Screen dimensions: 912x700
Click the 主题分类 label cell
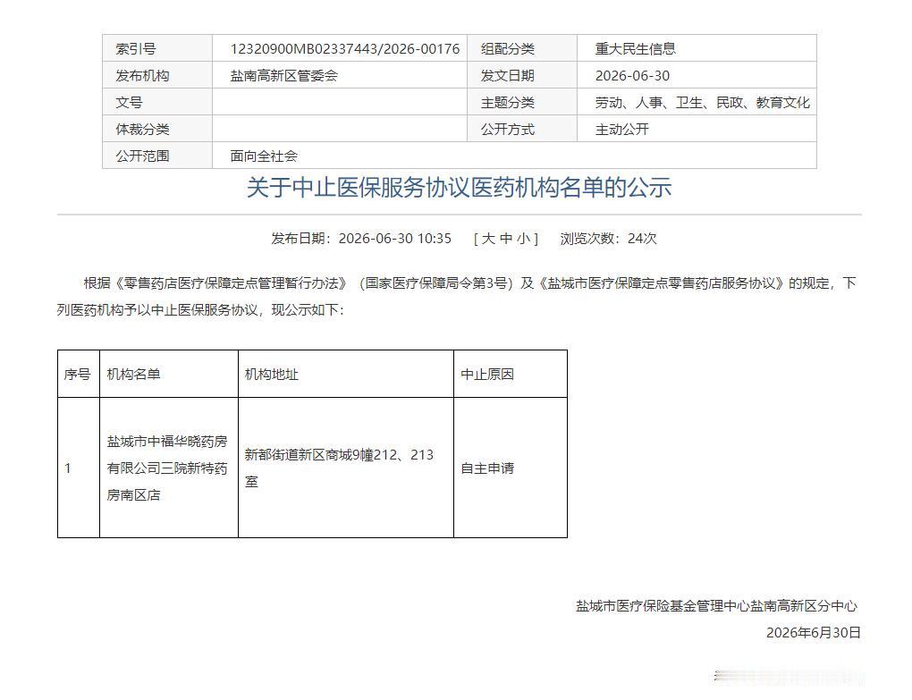(x=522, y=102)
